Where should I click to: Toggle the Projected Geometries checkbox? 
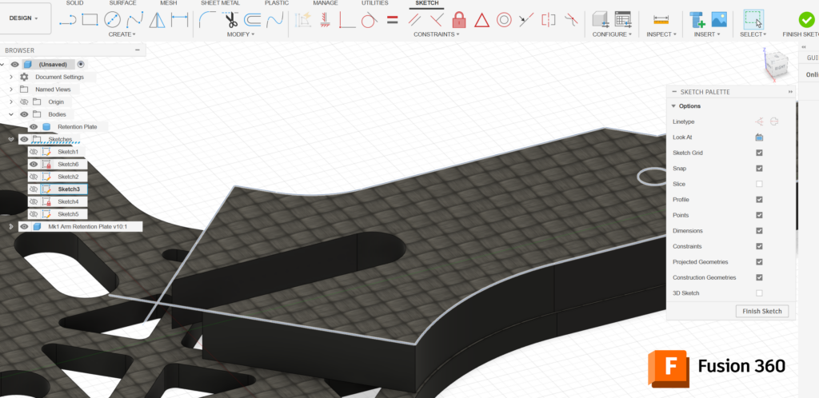[x=760, y=262]
